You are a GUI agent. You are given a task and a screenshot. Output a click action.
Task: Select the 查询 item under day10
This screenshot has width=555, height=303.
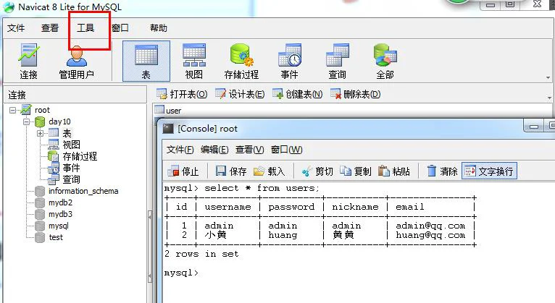click(71, 179)
